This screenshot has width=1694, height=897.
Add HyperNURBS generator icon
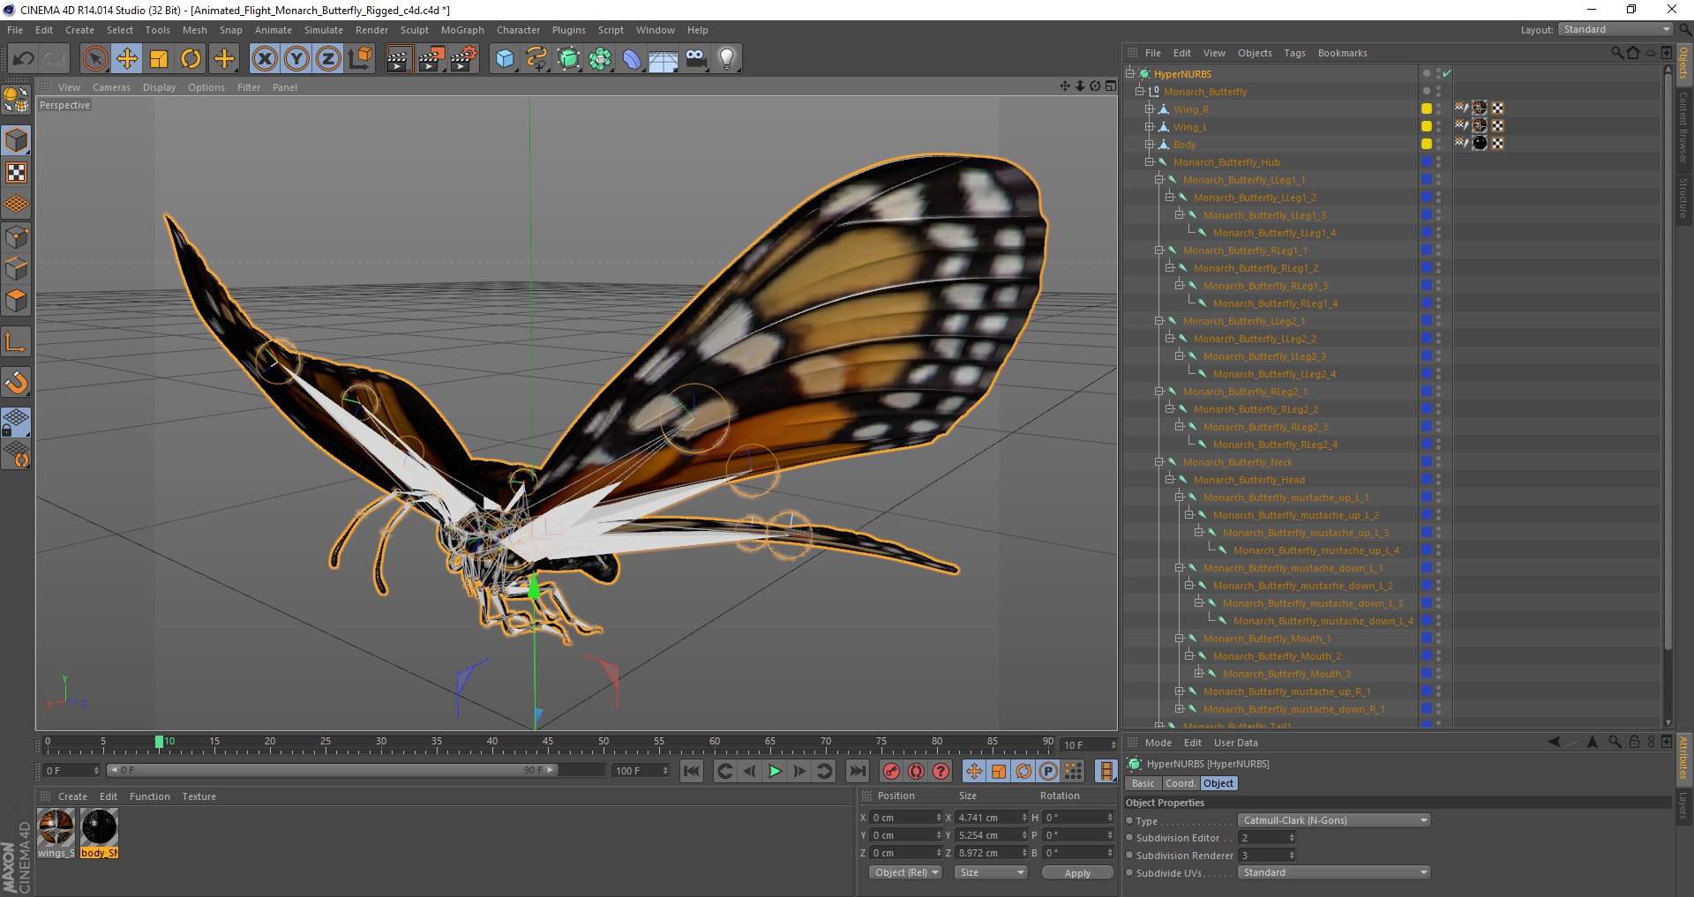[x=569, y=59]
